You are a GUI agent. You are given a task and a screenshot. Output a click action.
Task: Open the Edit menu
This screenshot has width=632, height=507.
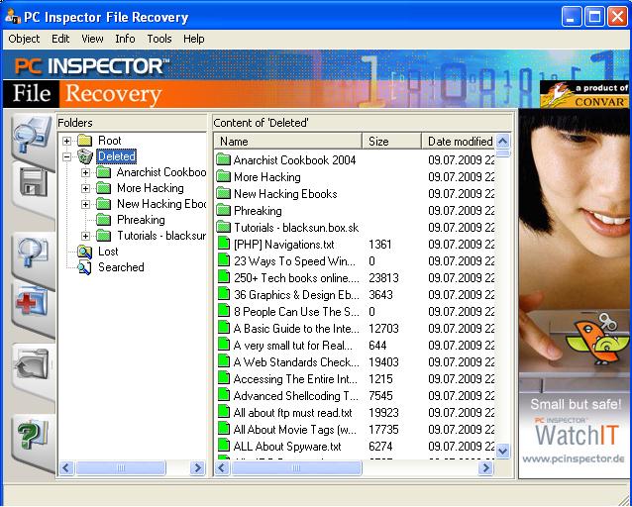60,39
